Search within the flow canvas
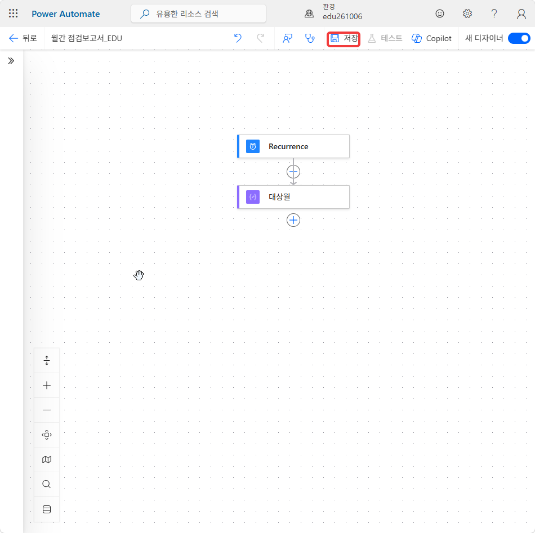 pyautogui.click(x=47, y=484)
